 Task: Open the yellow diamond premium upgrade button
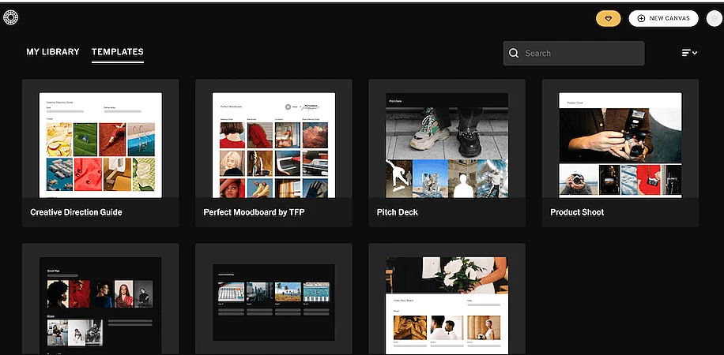point(608,18)
